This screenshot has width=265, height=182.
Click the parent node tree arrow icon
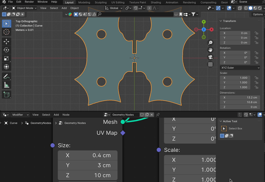(240, 115)
